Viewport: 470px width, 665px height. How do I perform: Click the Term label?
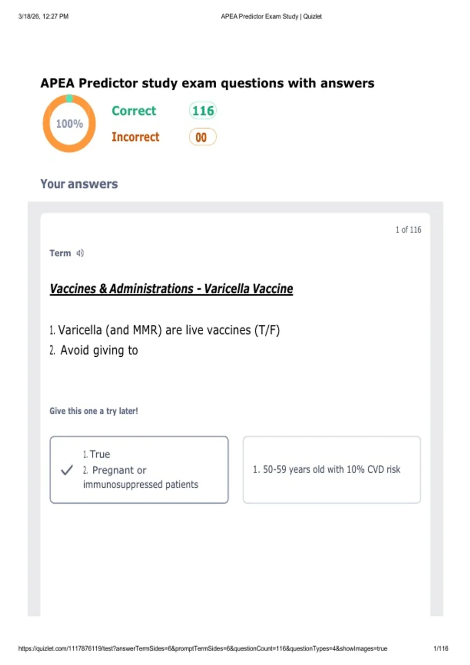click(x=60, y=253)
